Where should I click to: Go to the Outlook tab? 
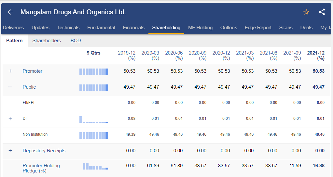[229, 28]
